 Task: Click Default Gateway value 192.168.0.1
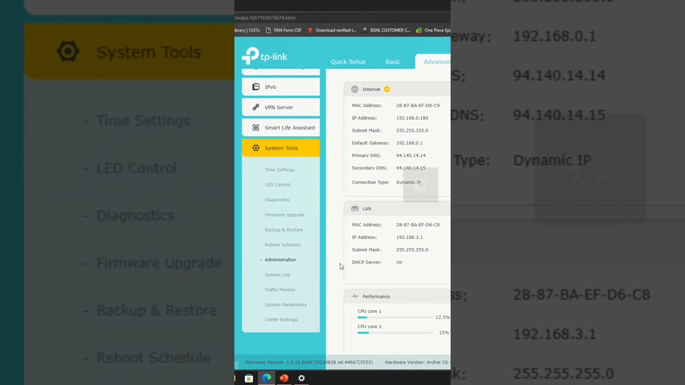[409, 143]
